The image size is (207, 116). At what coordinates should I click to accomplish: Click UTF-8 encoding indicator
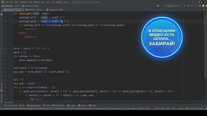pyautogui.click(x=173, y=108)
